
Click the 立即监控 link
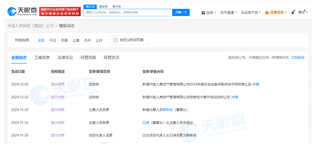tap(298, 57)
